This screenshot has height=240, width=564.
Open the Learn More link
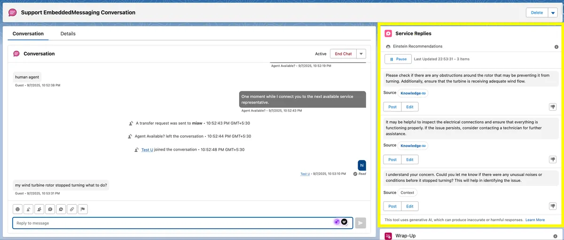point(535,220)
